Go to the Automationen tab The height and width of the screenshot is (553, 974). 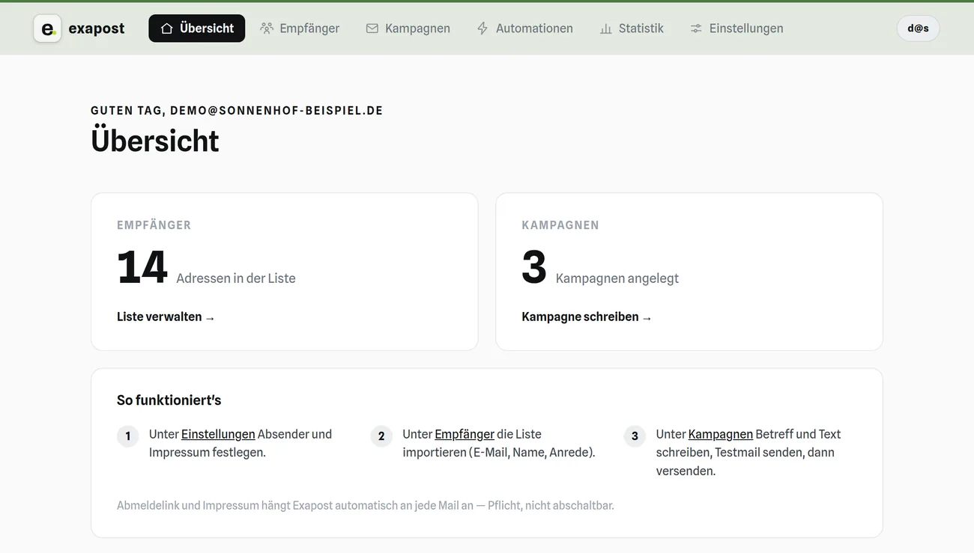coord(524,28)
